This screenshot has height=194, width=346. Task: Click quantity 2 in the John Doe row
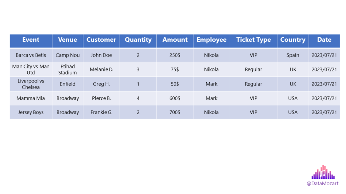pos(138,55)
